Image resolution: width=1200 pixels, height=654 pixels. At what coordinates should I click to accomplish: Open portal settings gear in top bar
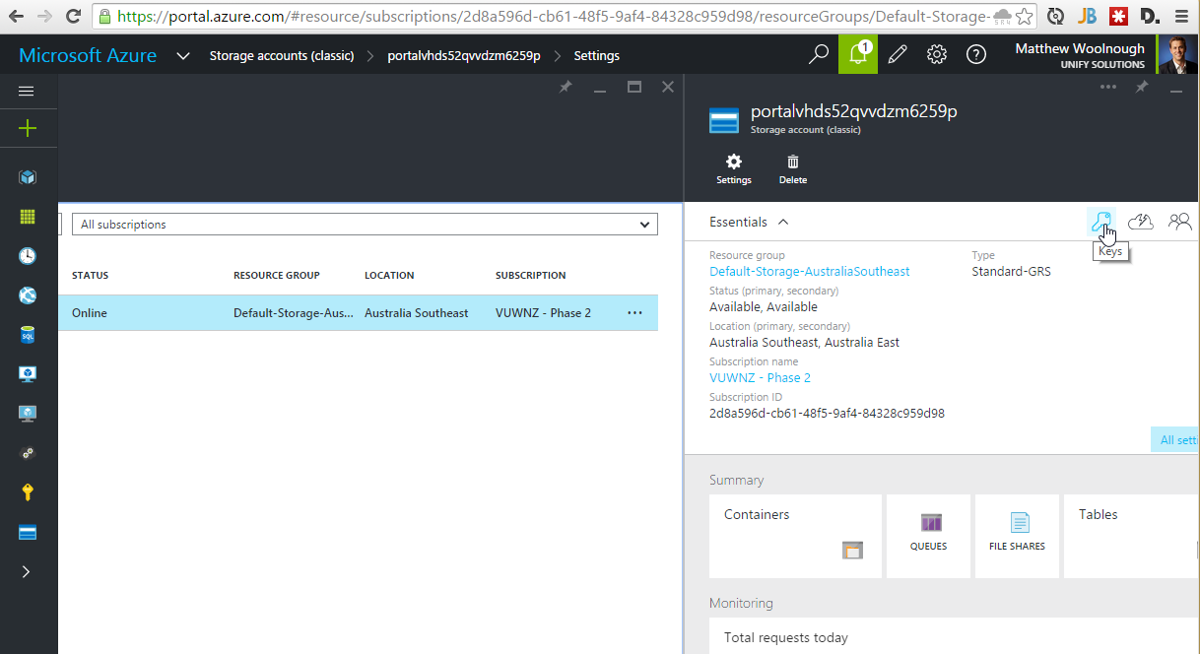[937, 55]
